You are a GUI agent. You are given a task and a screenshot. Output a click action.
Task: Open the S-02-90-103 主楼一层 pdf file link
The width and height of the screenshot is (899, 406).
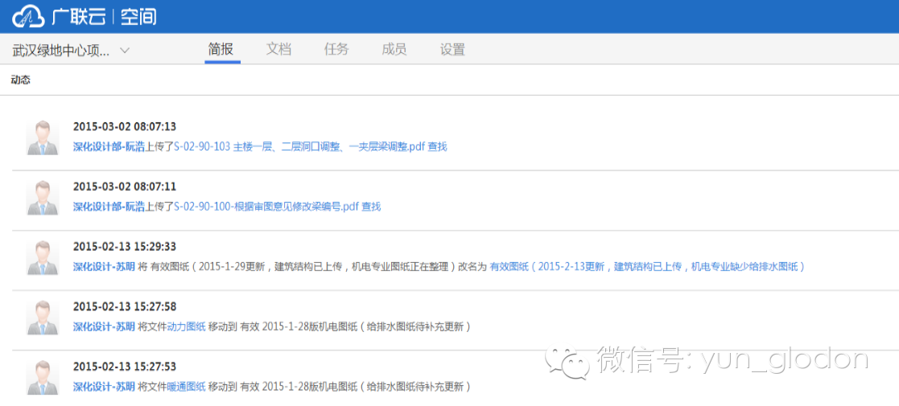pyautogui.click(x=299, y=147)
